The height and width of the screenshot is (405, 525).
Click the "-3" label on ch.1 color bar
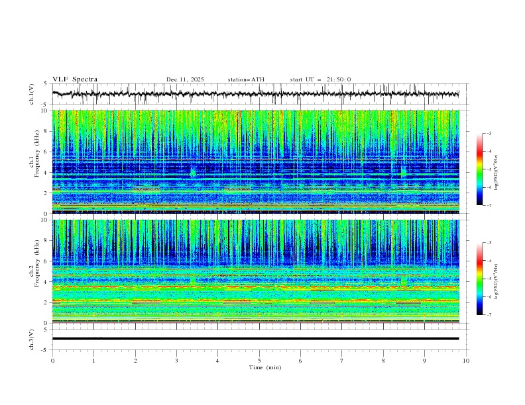click(x=489, y=133)
